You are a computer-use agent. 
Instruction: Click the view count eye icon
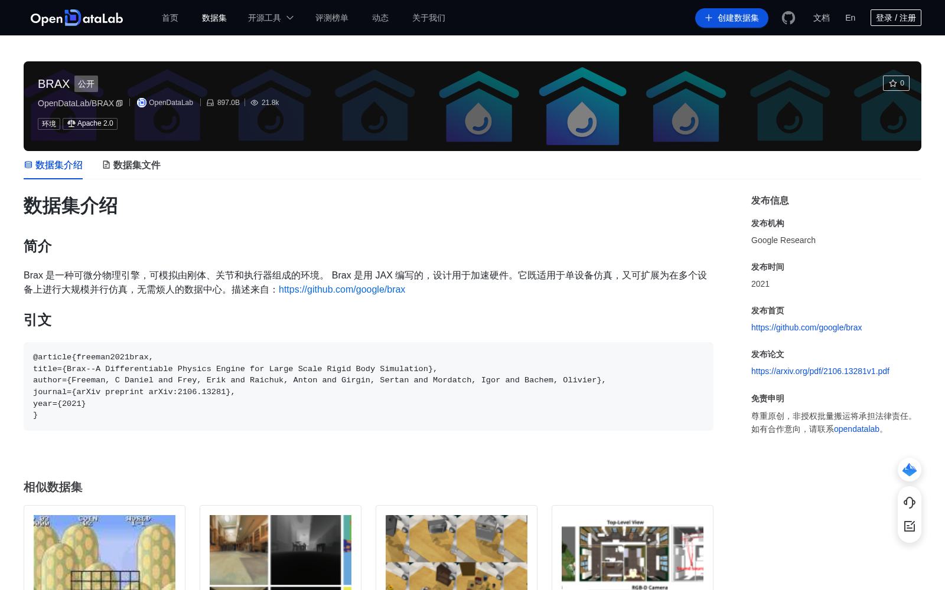click(255, 103)
